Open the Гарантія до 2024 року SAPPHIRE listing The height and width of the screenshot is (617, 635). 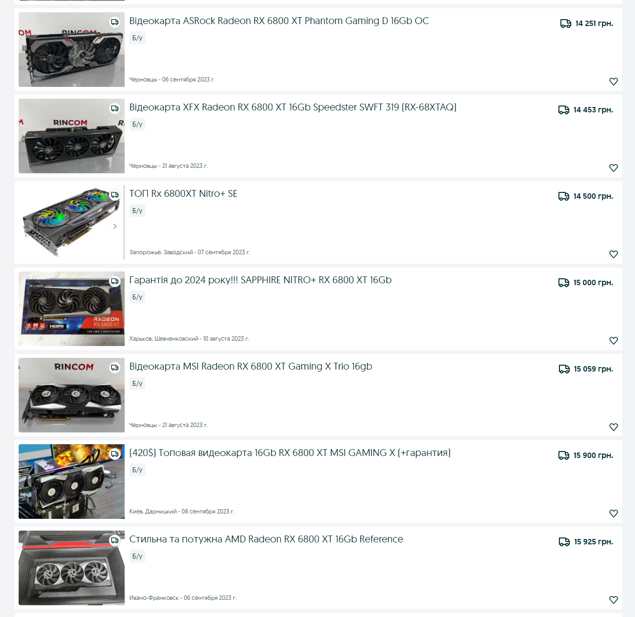point(260,280)
